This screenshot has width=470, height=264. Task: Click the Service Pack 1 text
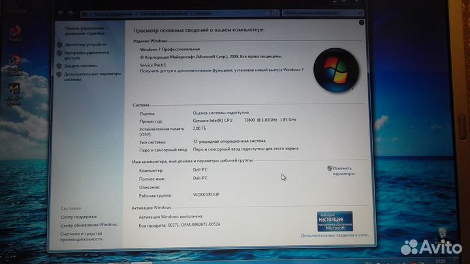(x=153, y=65)
